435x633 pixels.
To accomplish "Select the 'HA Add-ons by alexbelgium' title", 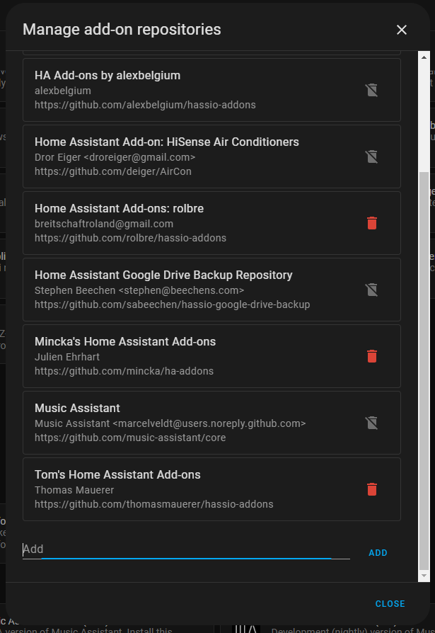I will pos(108,76).
